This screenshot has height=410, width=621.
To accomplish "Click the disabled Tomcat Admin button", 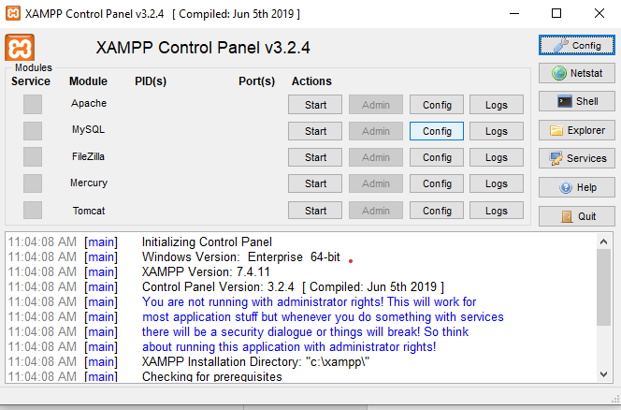I will click(x=376, y=211).
